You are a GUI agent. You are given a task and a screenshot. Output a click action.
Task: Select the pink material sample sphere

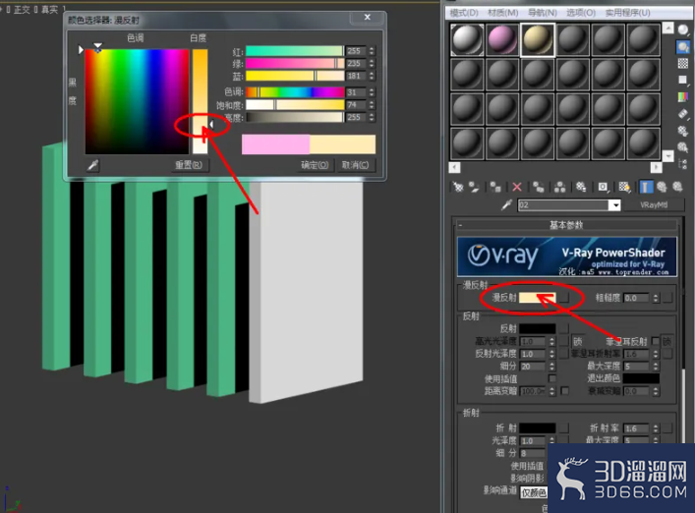tap(502, 39)
